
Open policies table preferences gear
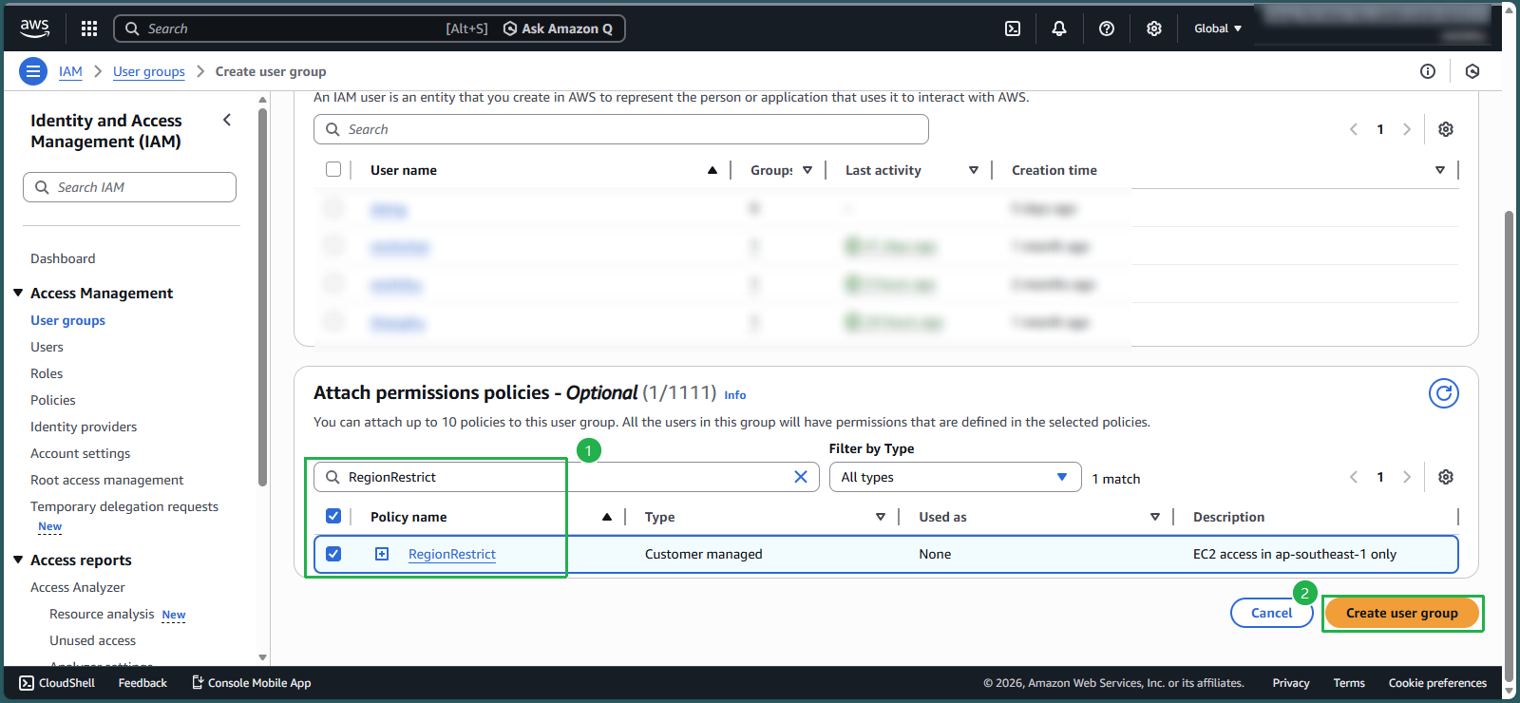tap(1445, 477)
